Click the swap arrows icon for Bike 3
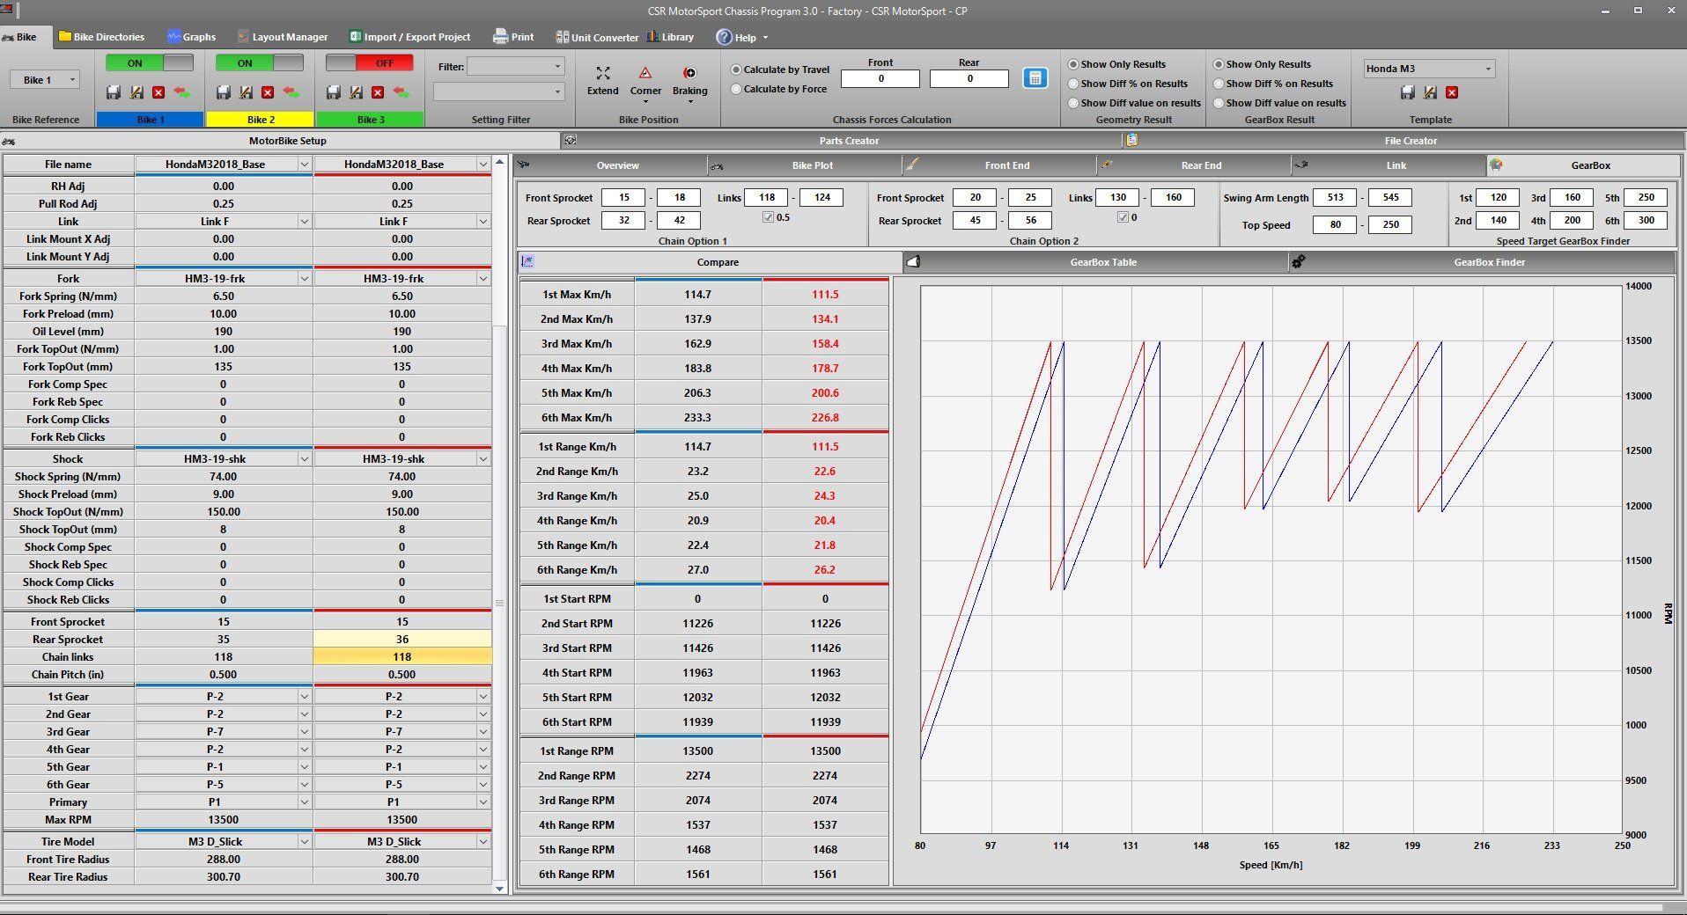This screenshot has height=915, width=1687. [401, 92]
